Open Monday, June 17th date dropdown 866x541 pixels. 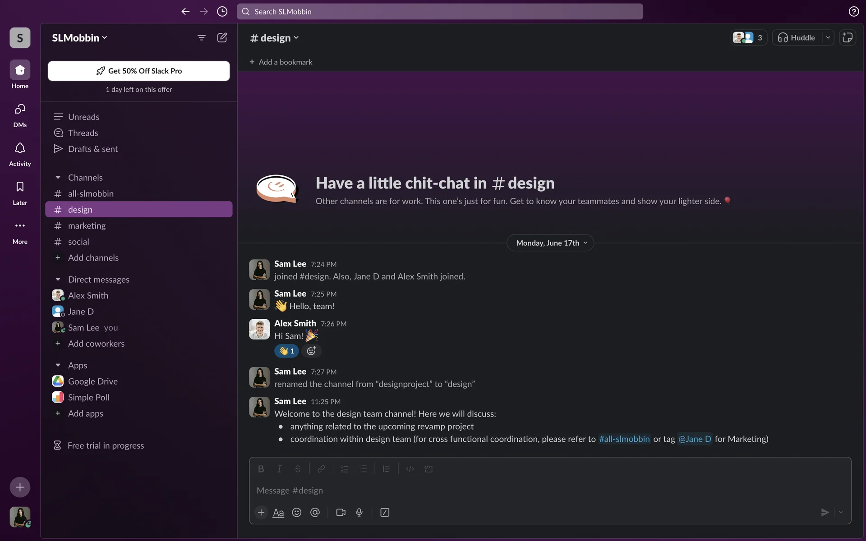pyautogui.click(x=550, y=243)
